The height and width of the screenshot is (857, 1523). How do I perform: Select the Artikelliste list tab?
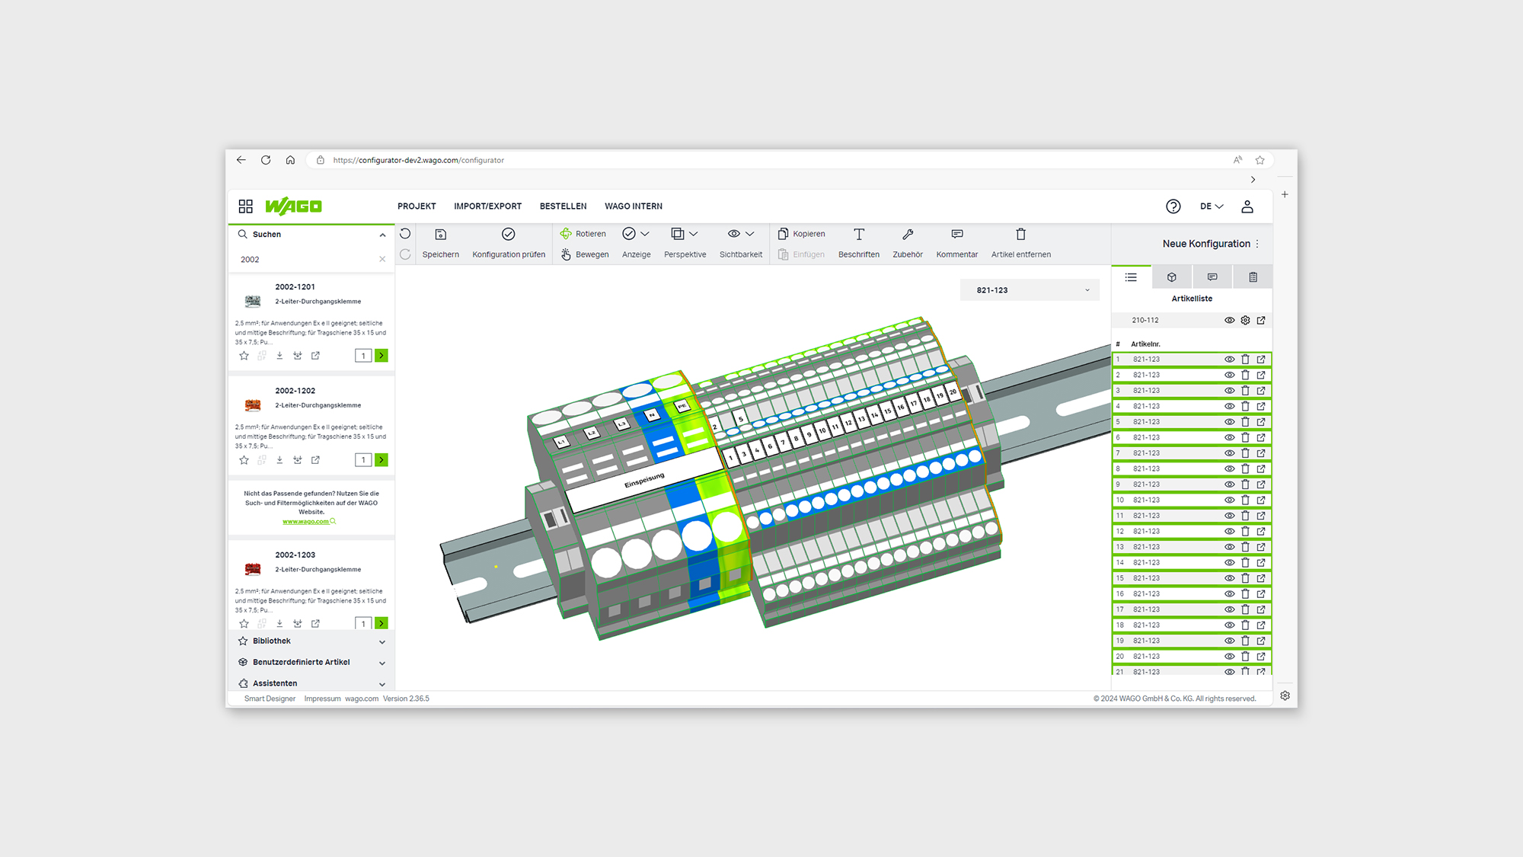(x=1131, y=277)
